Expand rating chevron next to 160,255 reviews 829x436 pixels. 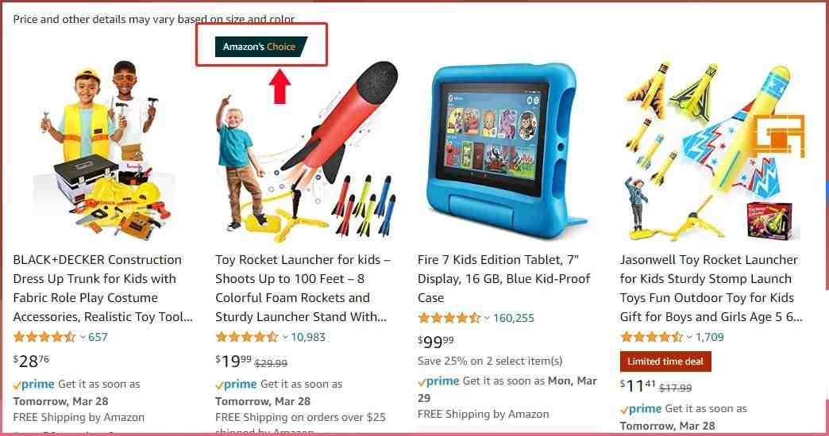coord(487,319)
